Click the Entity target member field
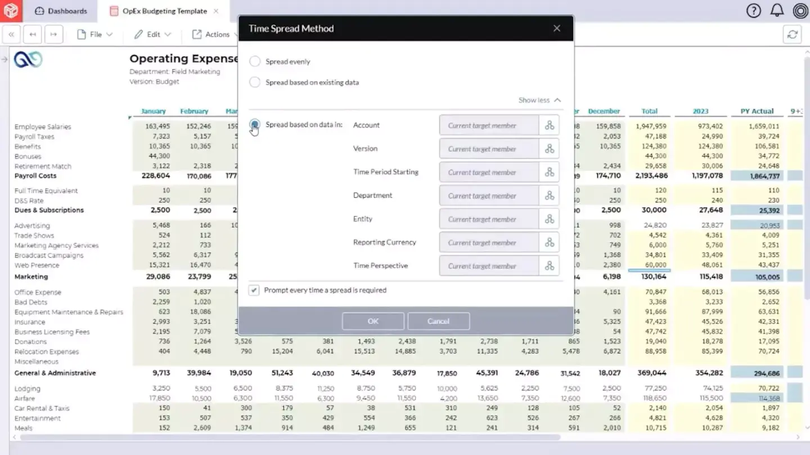Image resolution: width=810 pixels, height=455 pixels. (489, 219)
